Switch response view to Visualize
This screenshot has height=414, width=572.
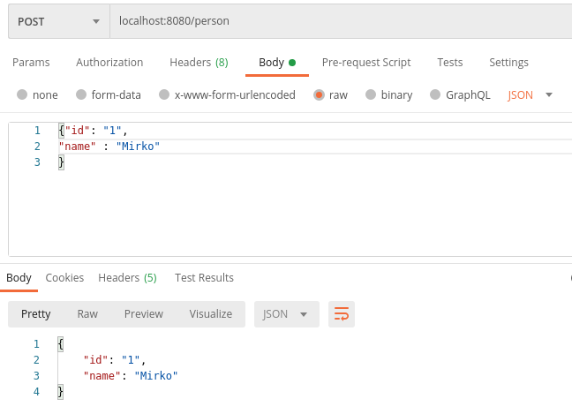click(x=211, y=314)
